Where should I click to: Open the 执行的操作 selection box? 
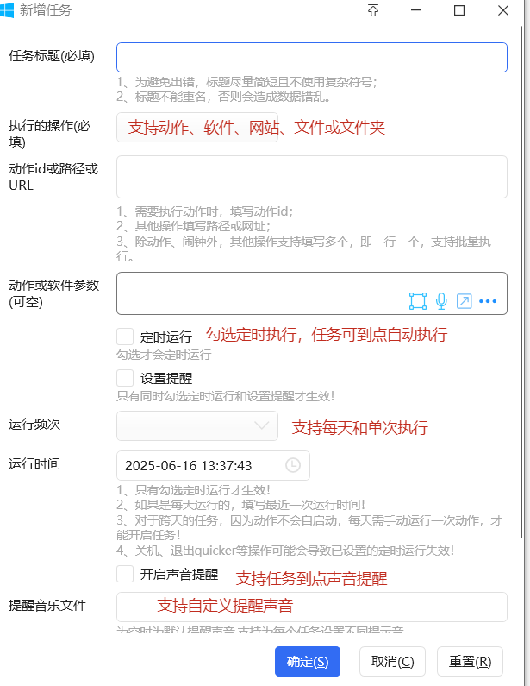point(197,128)
